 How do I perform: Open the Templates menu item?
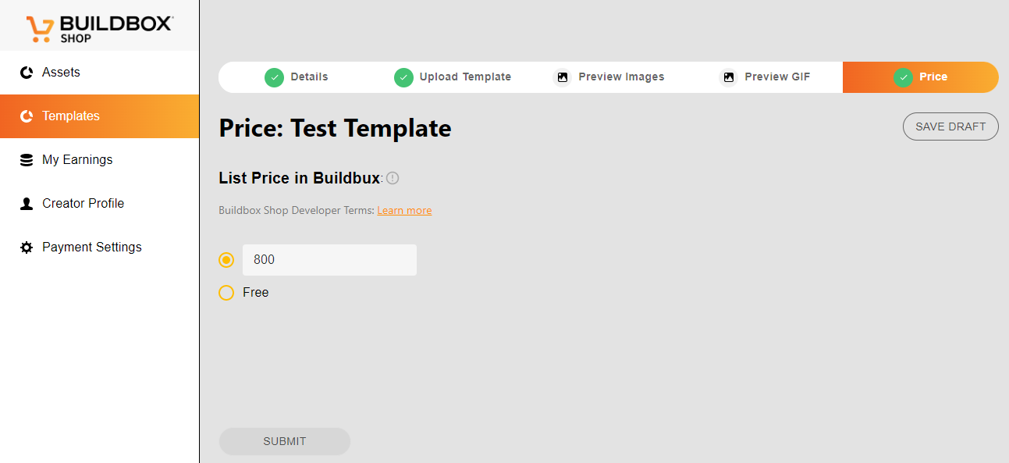99,116
